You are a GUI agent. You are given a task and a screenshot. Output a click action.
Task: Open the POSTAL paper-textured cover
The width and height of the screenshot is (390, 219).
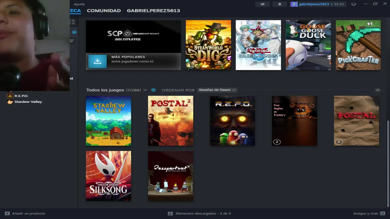click(x=356, y=121)
